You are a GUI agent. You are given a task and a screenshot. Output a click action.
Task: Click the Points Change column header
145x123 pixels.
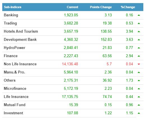[101, 7]
